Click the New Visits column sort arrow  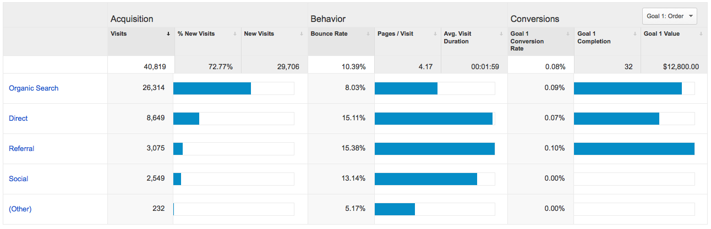(x=302, y=34)
